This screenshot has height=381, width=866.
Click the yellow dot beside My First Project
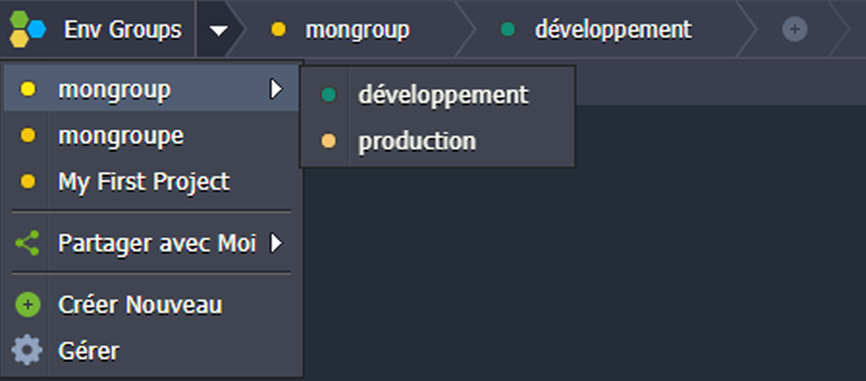[x=28, y=182]
